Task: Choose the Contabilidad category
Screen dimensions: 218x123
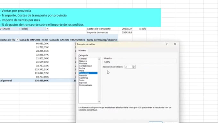Action: coord(85,66)
